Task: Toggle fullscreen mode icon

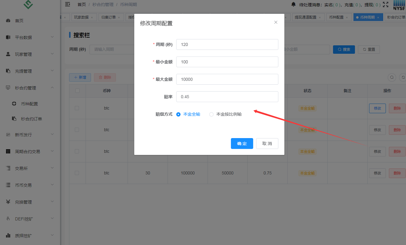Action: click(386, 4)
